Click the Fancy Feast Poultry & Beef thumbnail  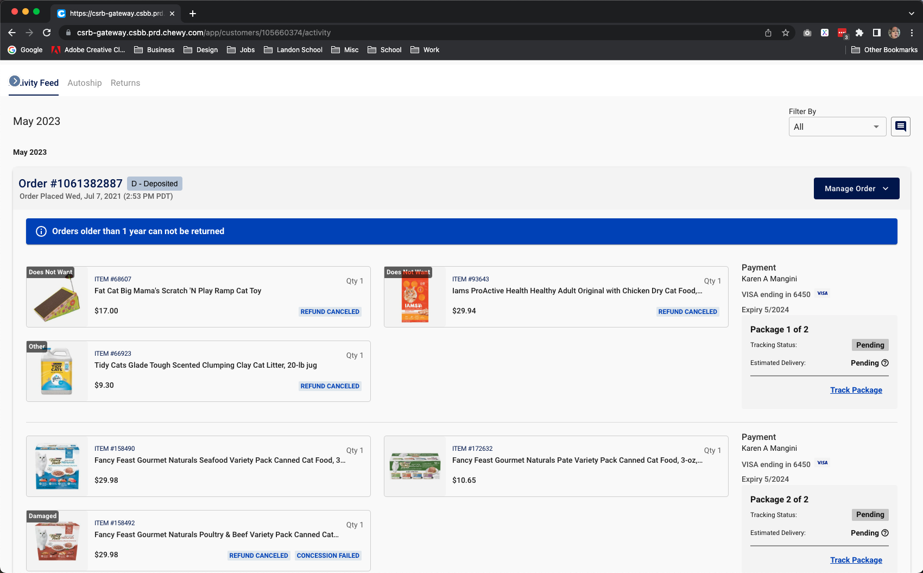(57, 541)
